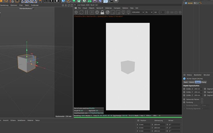Enable film region icon
Viewport: 213px width, 133px height.
click(x=118, y=12)
